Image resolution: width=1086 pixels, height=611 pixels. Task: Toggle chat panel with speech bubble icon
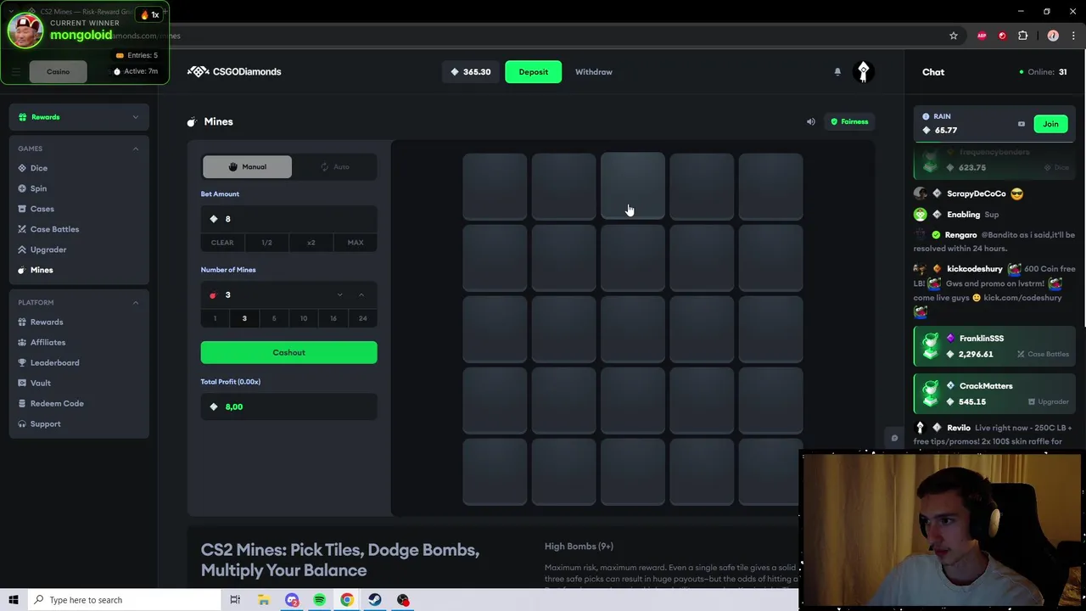(894, 438)
